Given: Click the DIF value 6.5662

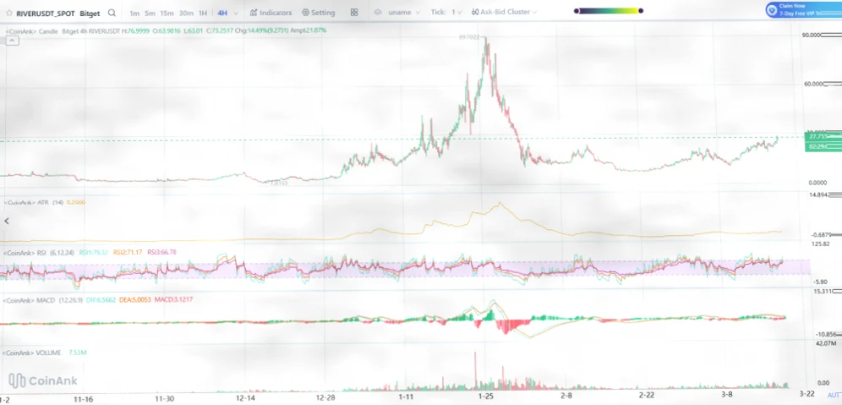Looking at the screenshot, I should point(102,299).
